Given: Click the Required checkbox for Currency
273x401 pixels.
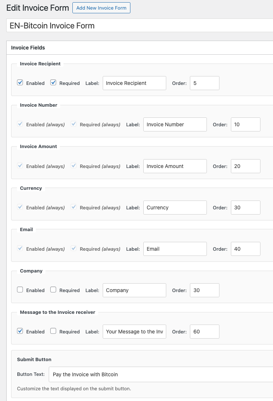Looking at the screenshot, I should click(x=74, y=207).
